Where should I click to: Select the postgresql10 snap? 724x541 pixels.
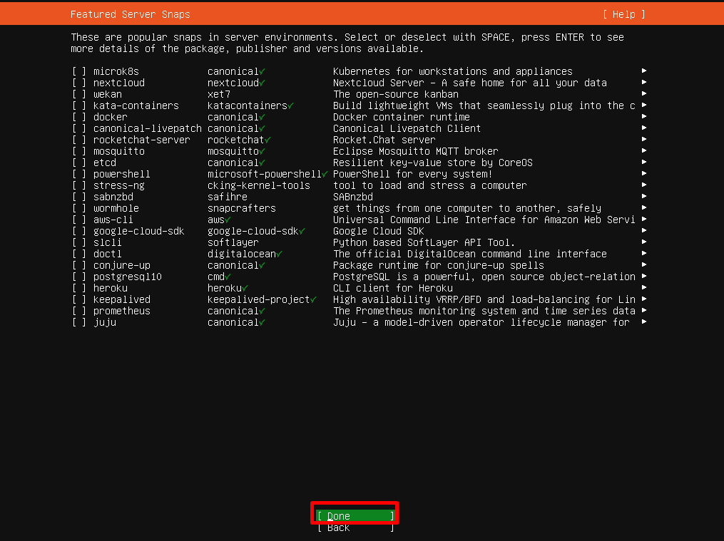[79, 276]
